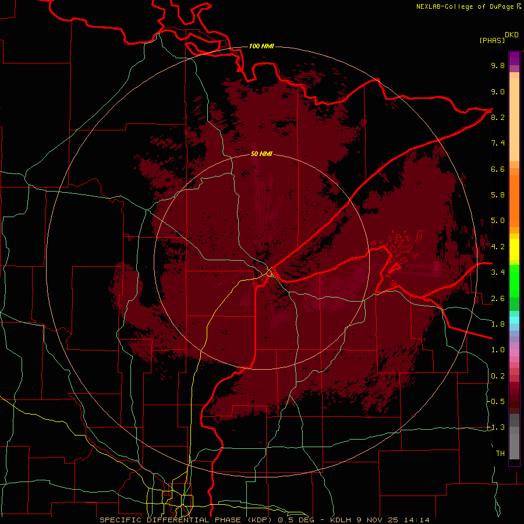Click the yellow segment of the color bar

pos(514,249)
